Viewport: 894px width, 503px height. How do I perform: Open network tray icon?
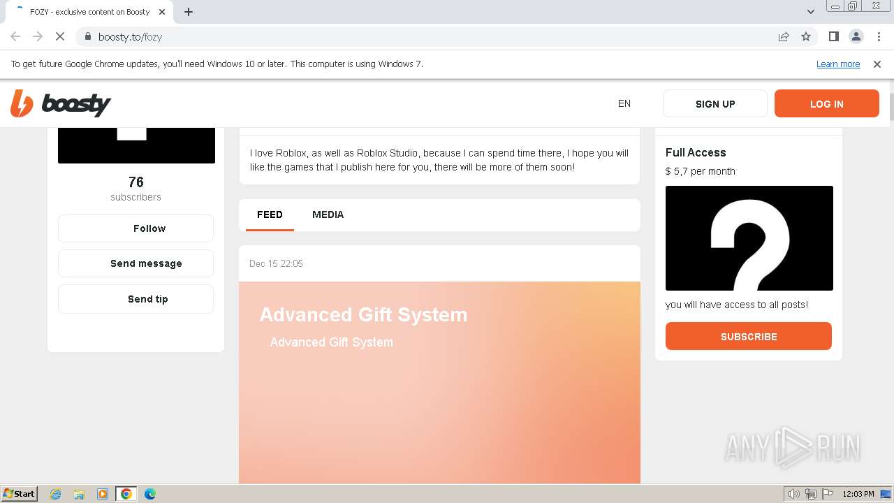tap(811, 494)
